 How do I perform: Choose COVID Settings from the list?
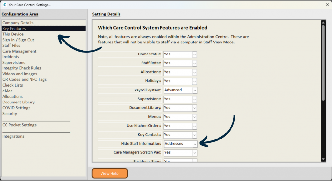point(16,108)
